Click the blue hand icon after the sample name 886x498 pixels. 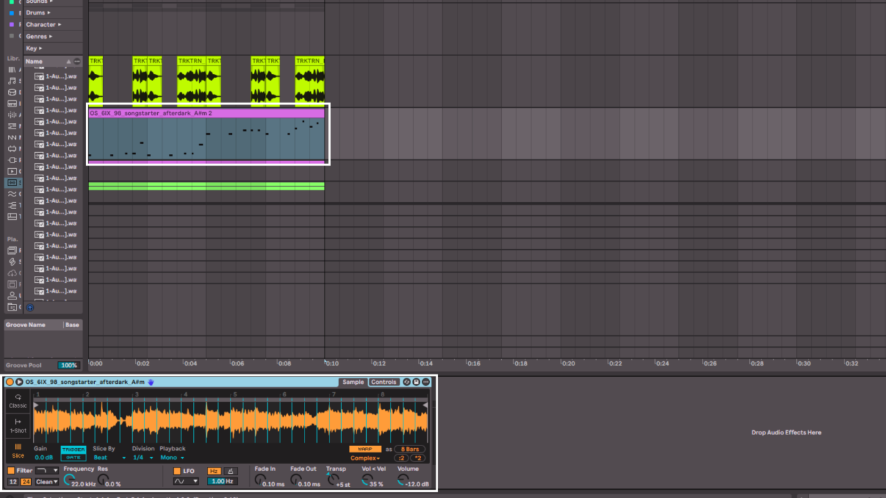[x=151, y=382]
